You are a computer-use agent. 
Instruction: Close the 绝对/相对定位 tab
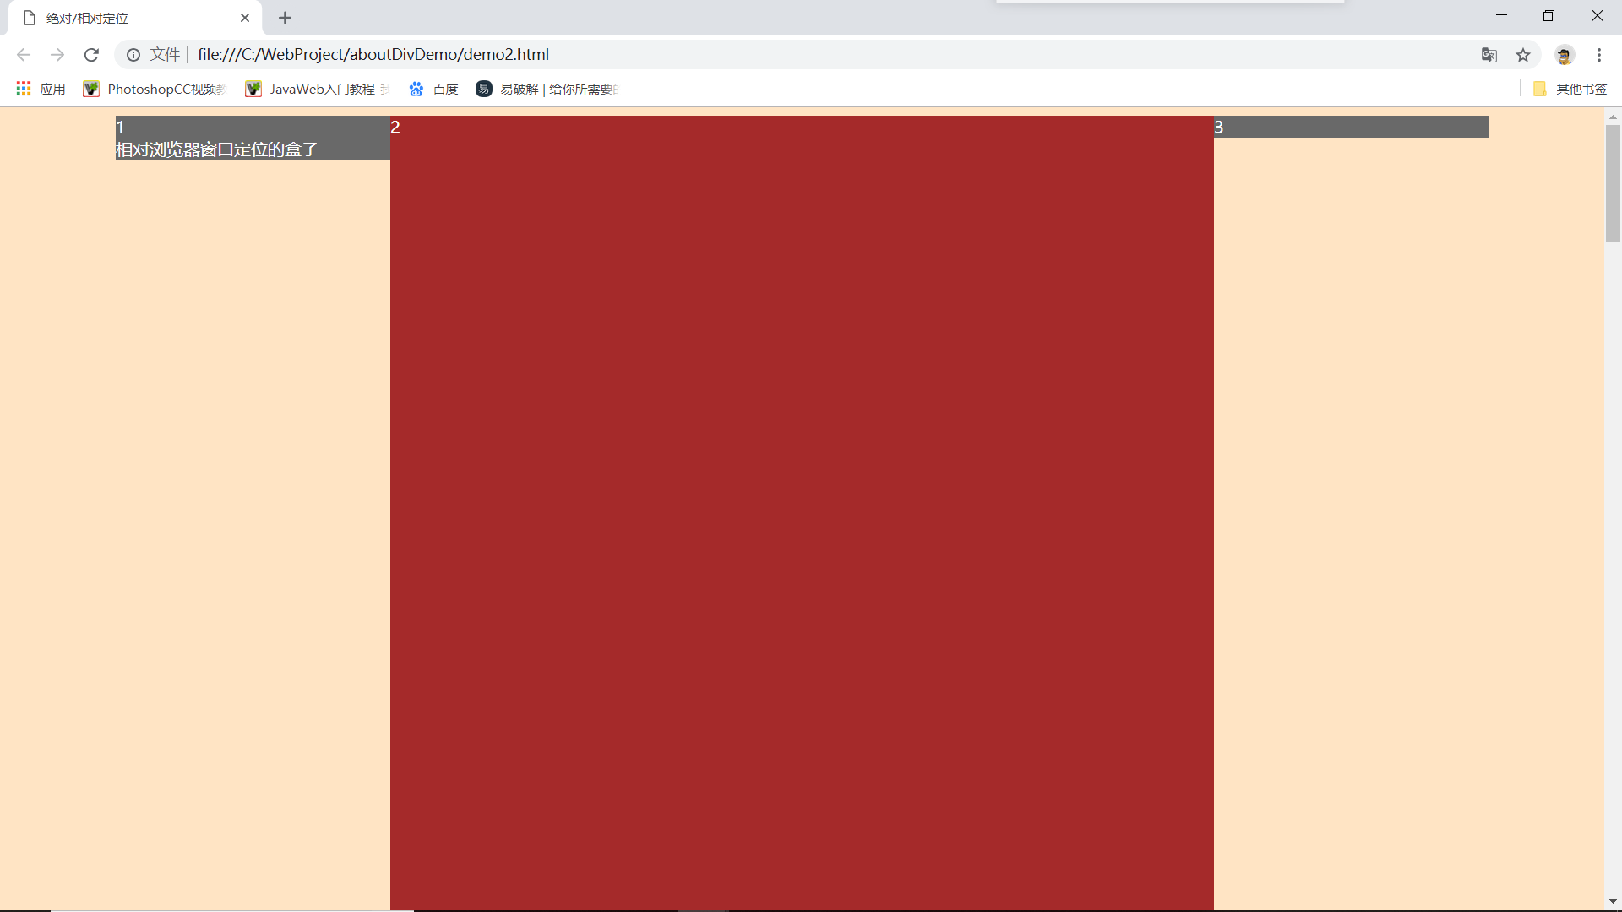pos(245,18)
